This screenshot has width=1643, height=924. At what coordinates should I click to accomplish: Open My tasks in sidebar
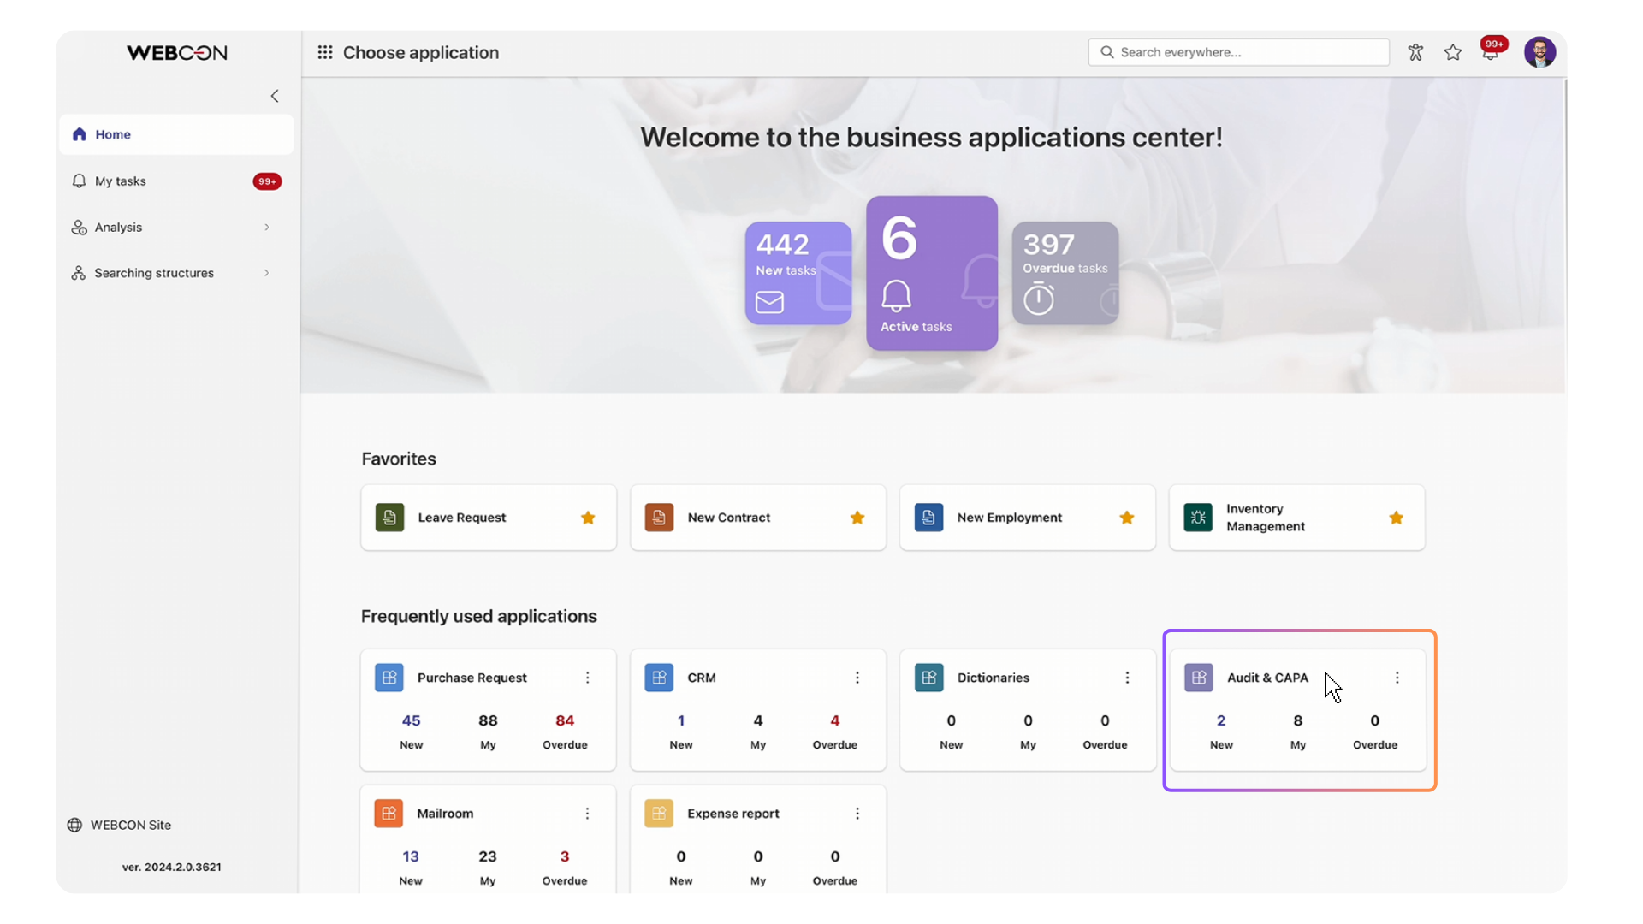(176, 181)
